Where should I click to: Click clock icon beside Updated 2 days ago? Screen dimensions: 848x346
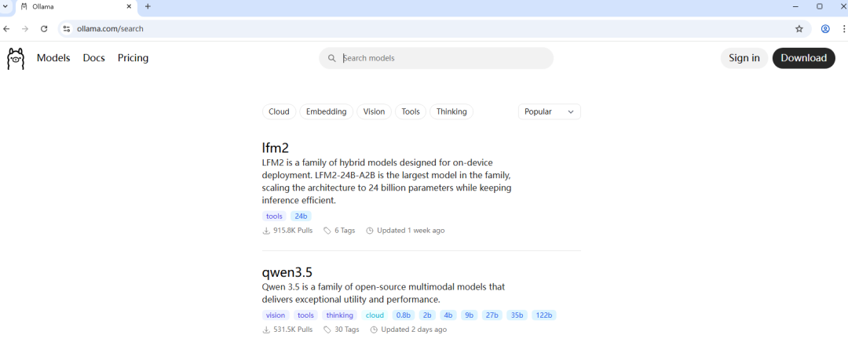(x=374, y=330)
